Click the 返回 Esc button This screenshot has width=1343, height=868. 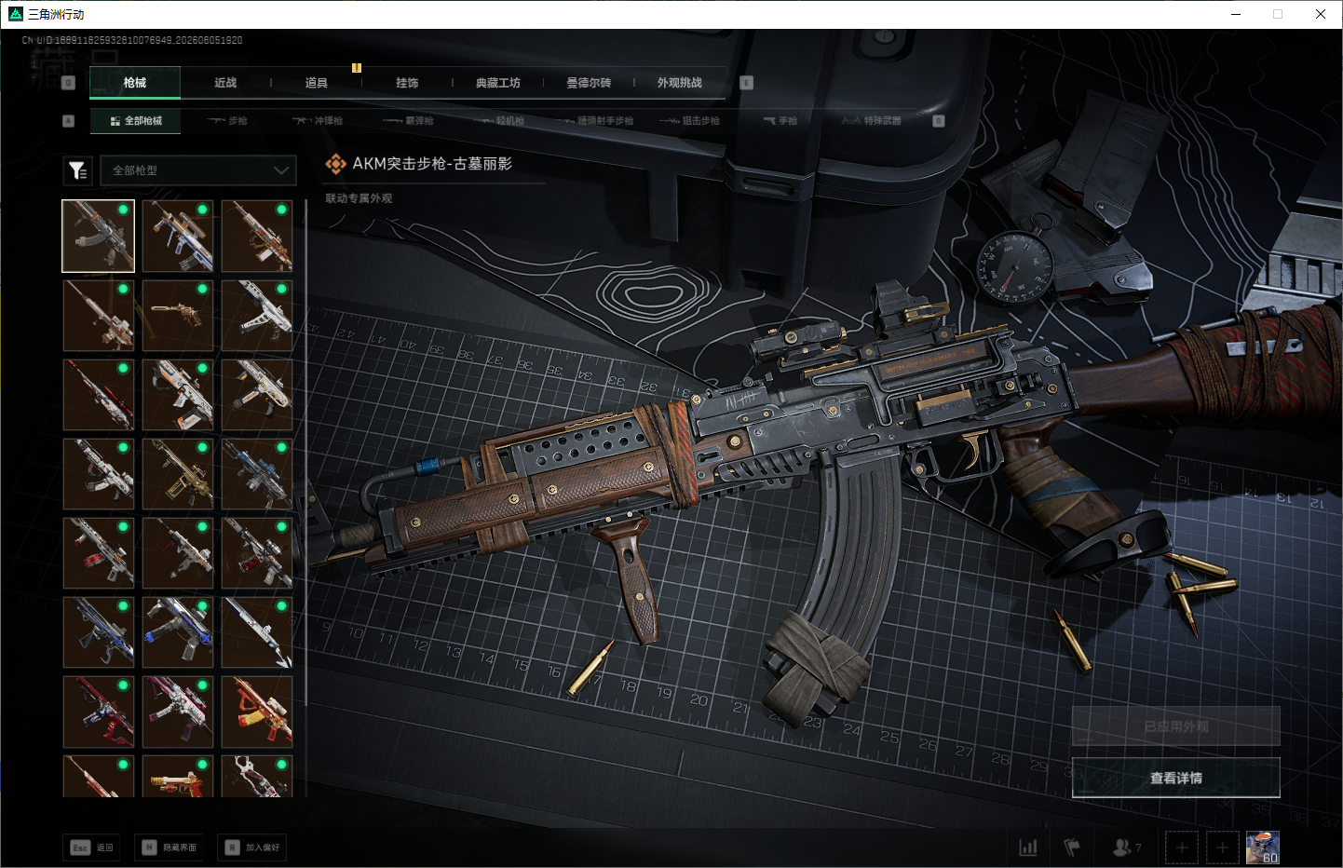[91, 848]
